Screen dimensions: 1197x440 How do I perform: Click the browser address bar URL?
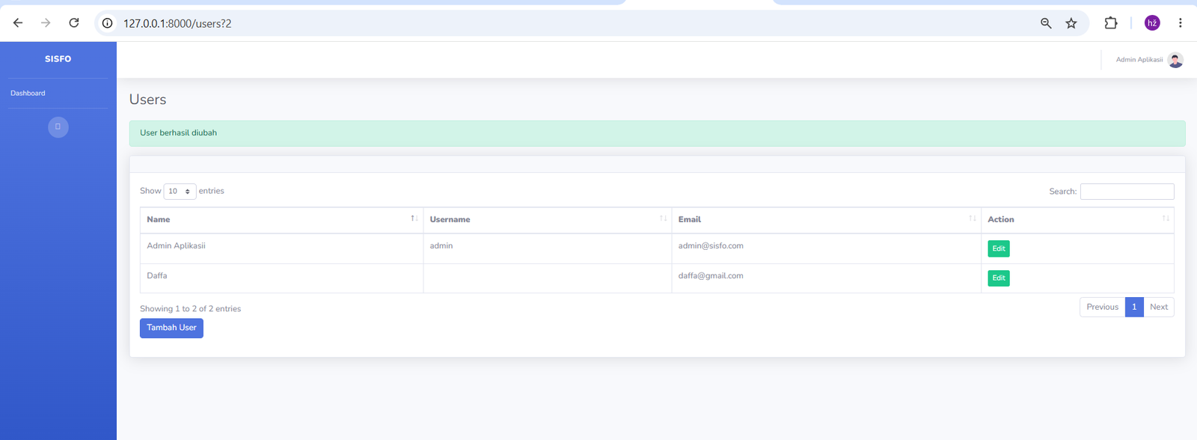pos(177,23)
